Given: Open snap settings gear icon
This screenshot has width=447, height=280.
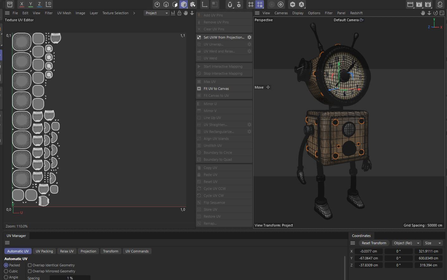Looking at the screenshot, I should (239, 4).
